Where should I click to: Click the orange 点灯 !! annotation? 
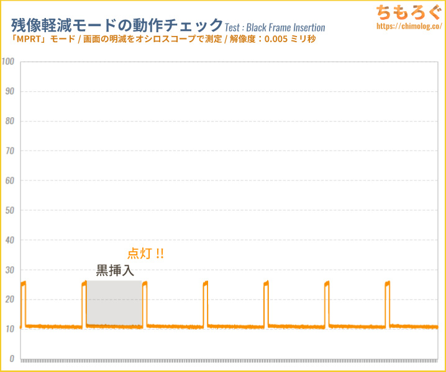coord(145,254)
